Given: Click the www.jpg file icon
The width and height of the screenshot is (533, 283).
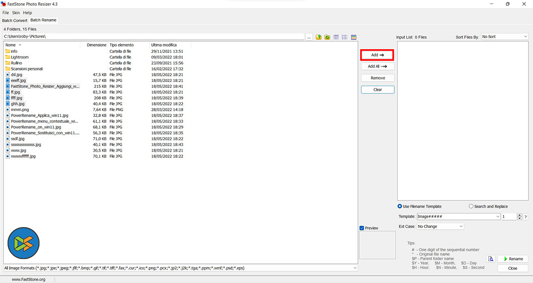Looking at the screenshot, I should pos(8,150).
